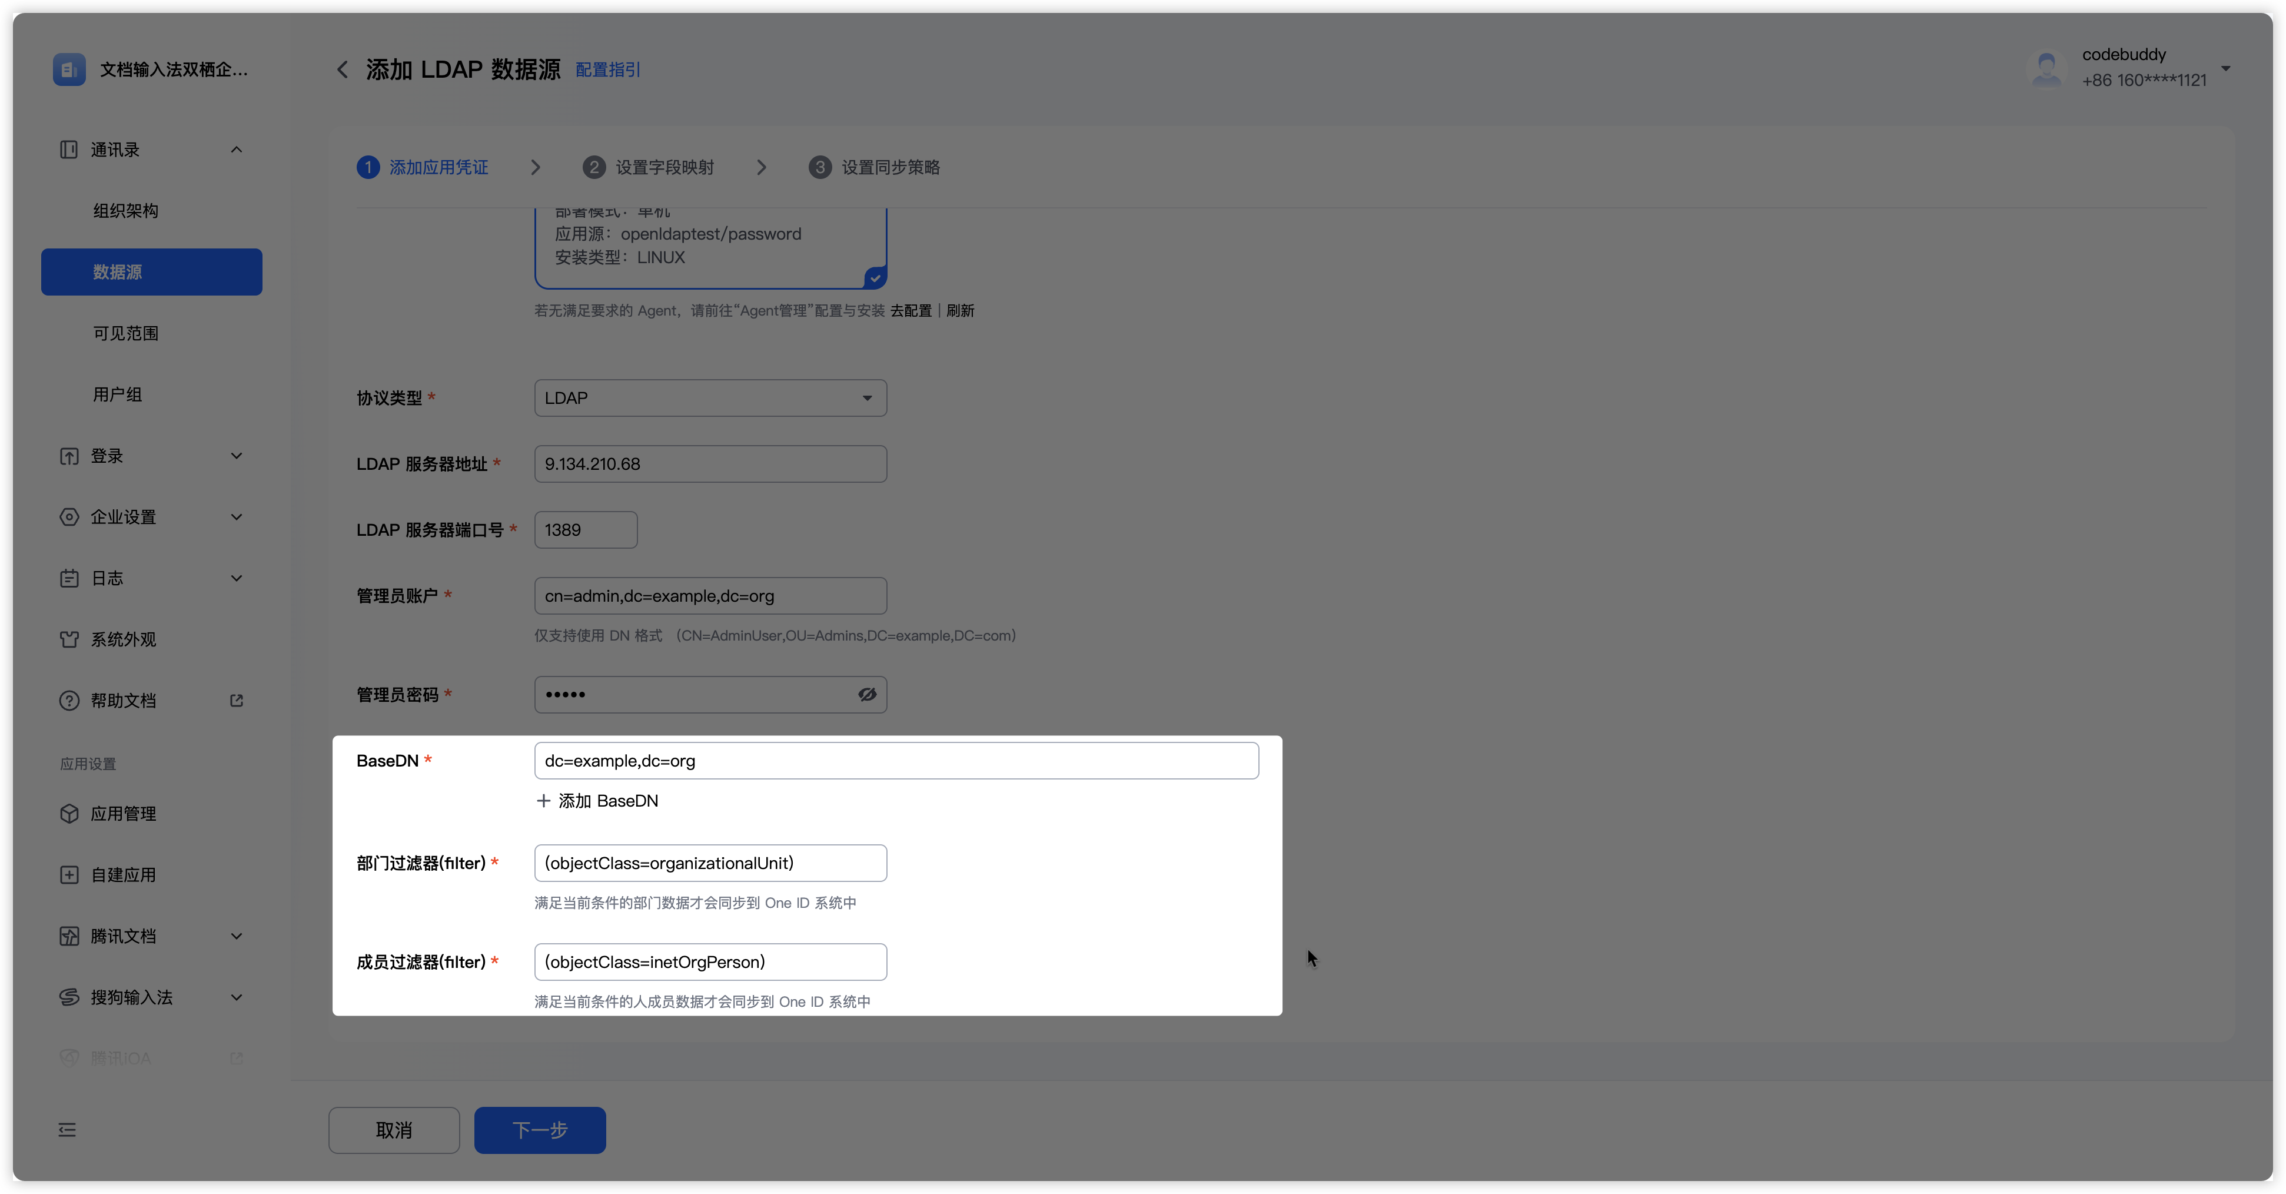
Task: Open the codebuddy account dropdown arrow
Action: coord(2225,68)
